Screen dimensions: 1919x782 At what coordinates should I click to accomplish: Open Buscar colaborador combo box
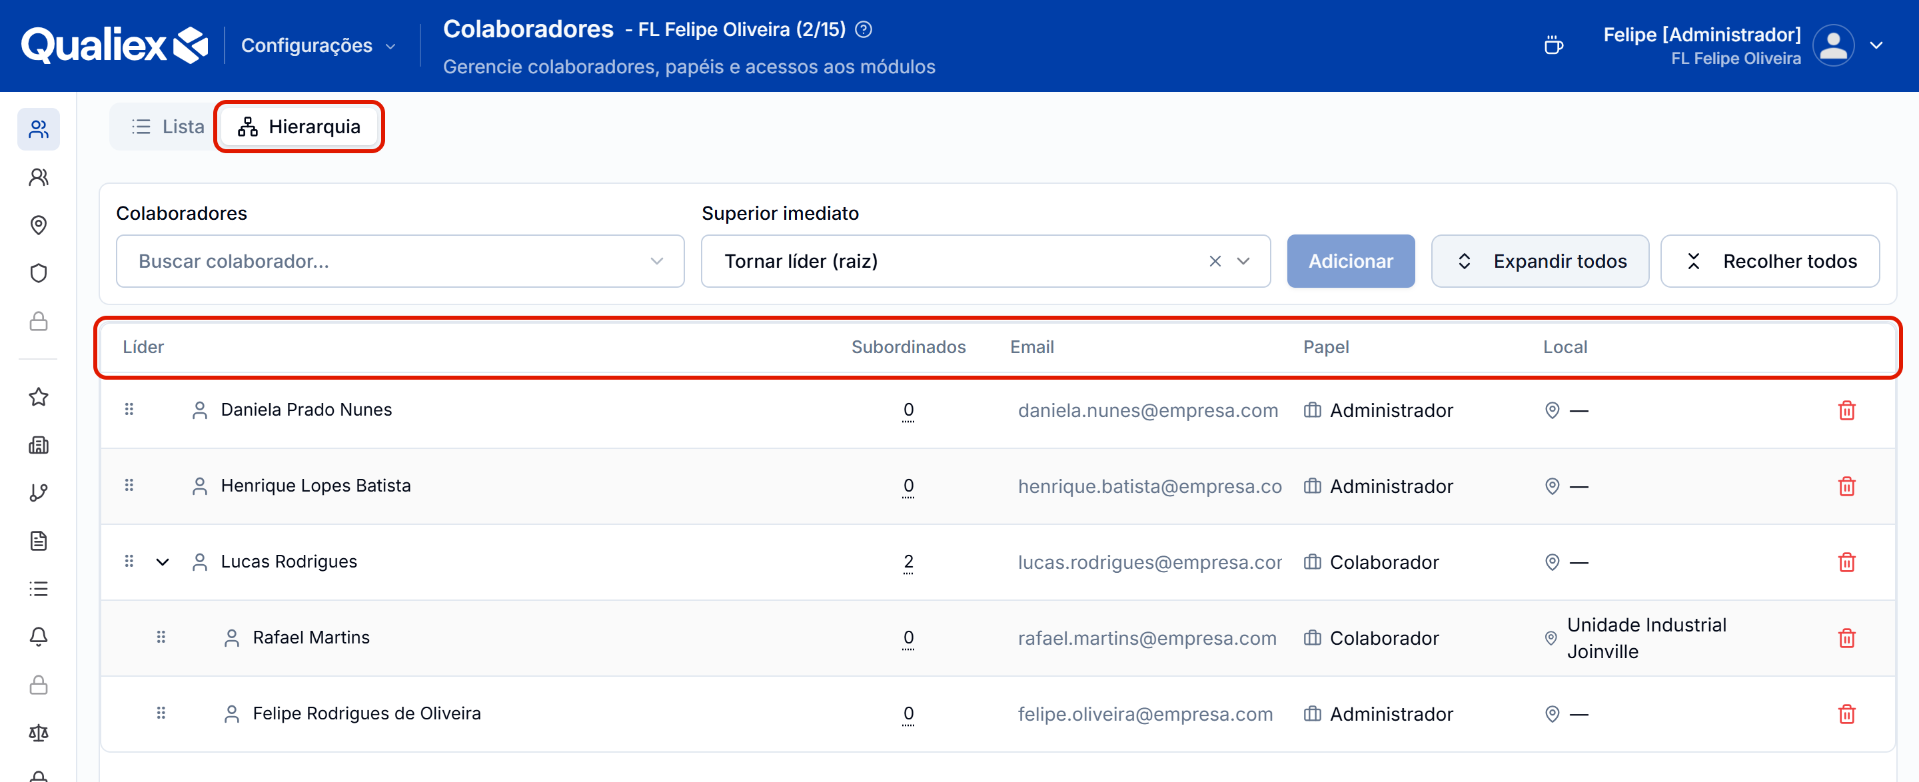click(x=400, y=261)
